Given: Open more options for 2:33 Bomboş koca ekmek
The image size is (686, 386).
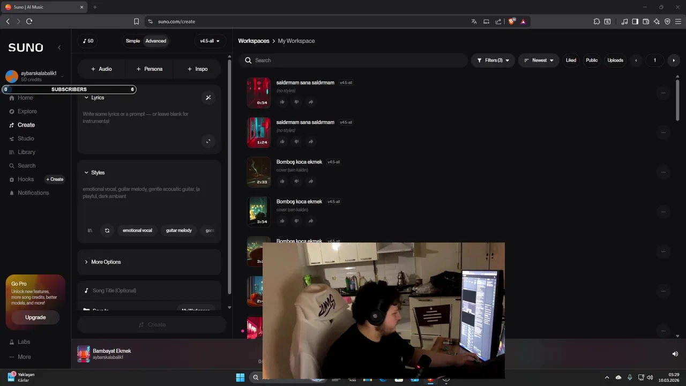Looking at the screenshot, I should (663, 172).
